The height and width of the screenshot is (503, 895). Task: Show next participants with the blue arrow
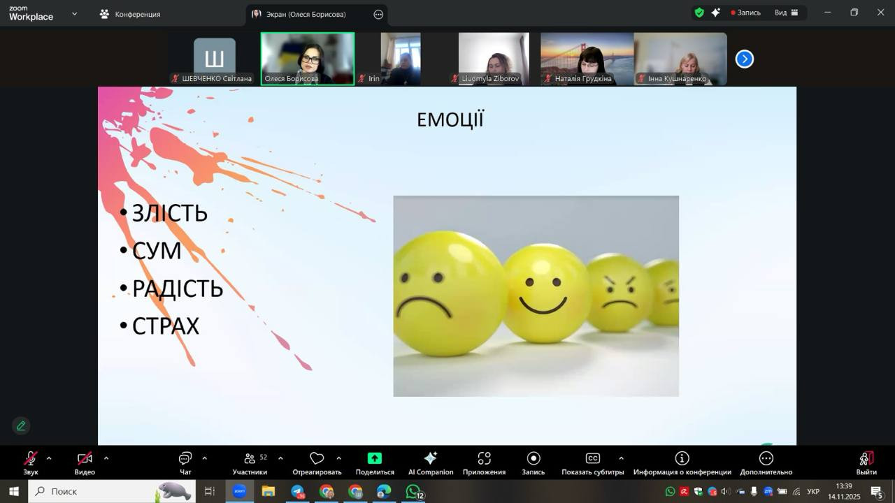(745, 59)
